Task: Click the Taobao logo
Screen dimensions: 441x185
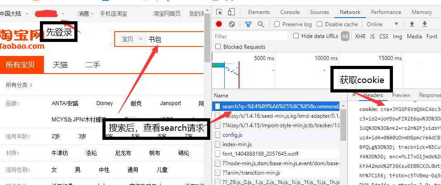Action: point(22,39)
